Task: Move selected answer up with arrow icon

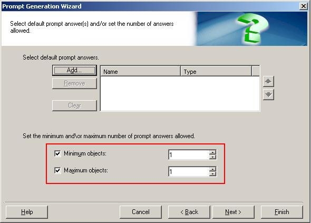Action: [x=268, y=81]
